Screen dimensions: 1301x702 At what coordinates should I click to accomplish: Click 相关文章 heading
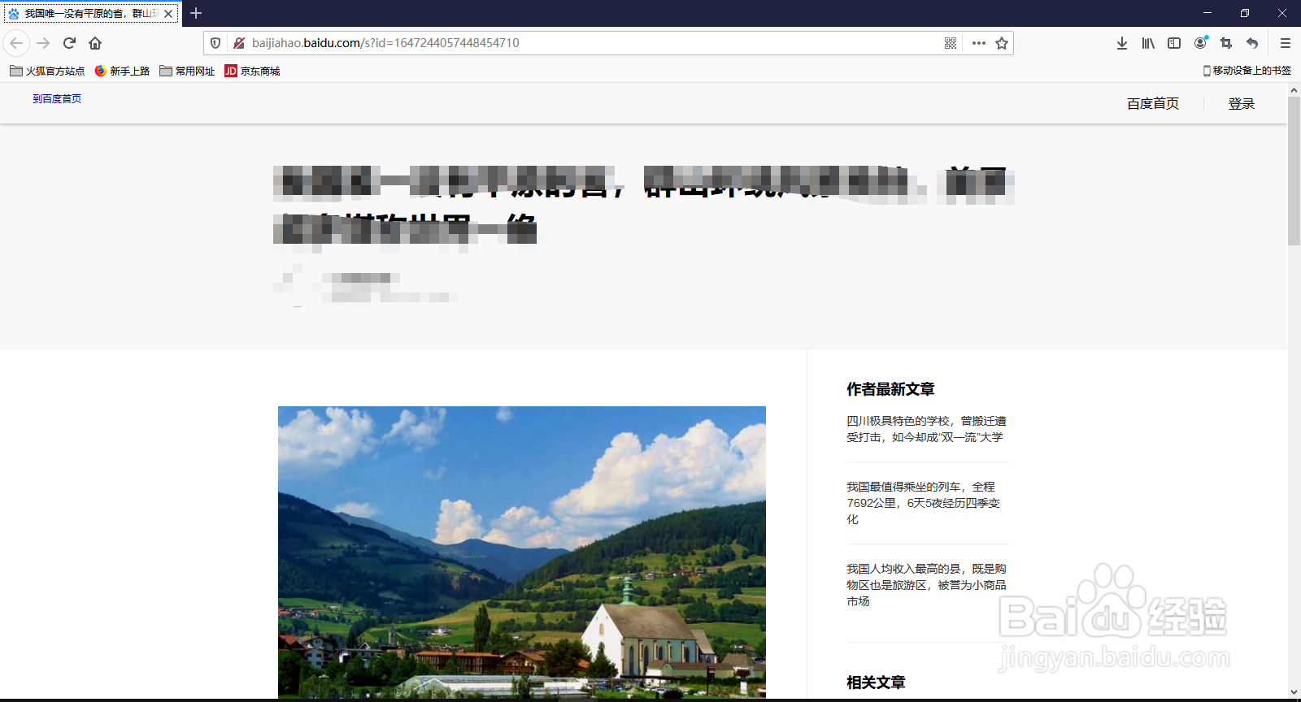876,682
